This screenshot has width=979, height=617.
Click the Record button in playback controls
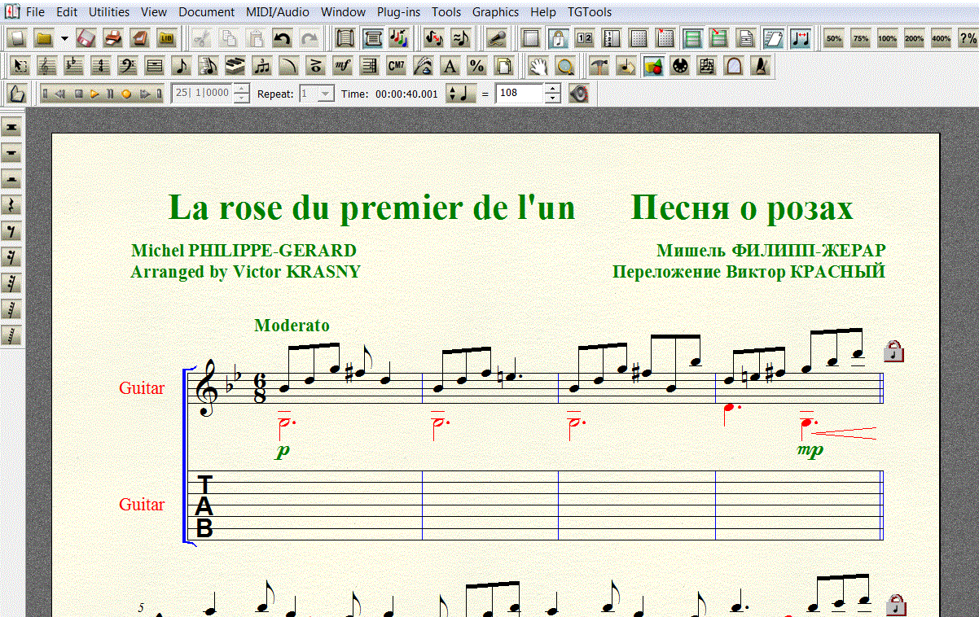pyautogui.click(x=126, y=94)
